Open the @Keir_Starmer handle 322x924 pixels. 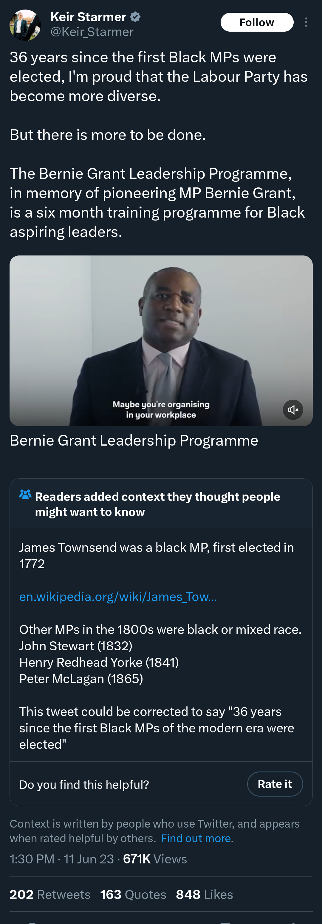(x=92, y=32)
